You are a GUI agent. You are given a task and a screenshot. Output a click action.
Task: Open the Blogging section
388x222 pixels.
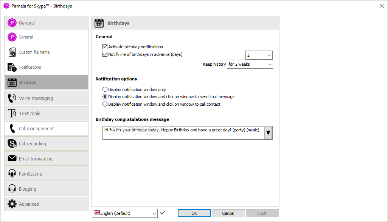pos(46,189)
